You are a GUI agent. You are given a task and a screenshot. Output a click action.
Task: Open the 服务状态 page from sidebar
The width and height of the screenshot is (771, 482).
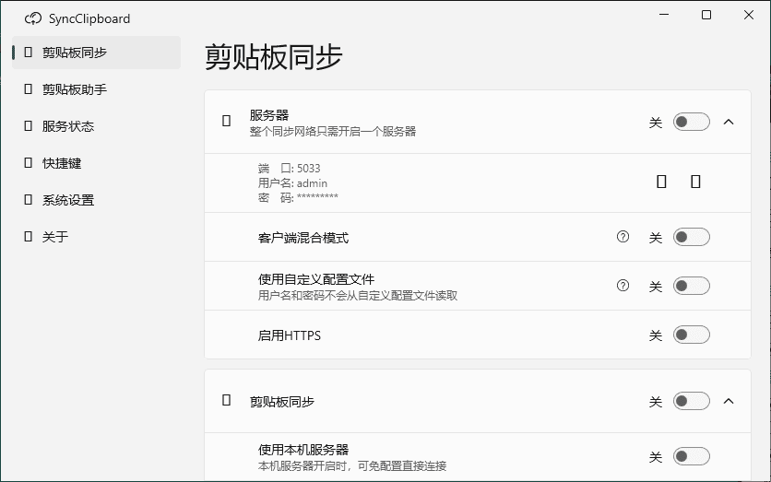[x=68, y=126]
